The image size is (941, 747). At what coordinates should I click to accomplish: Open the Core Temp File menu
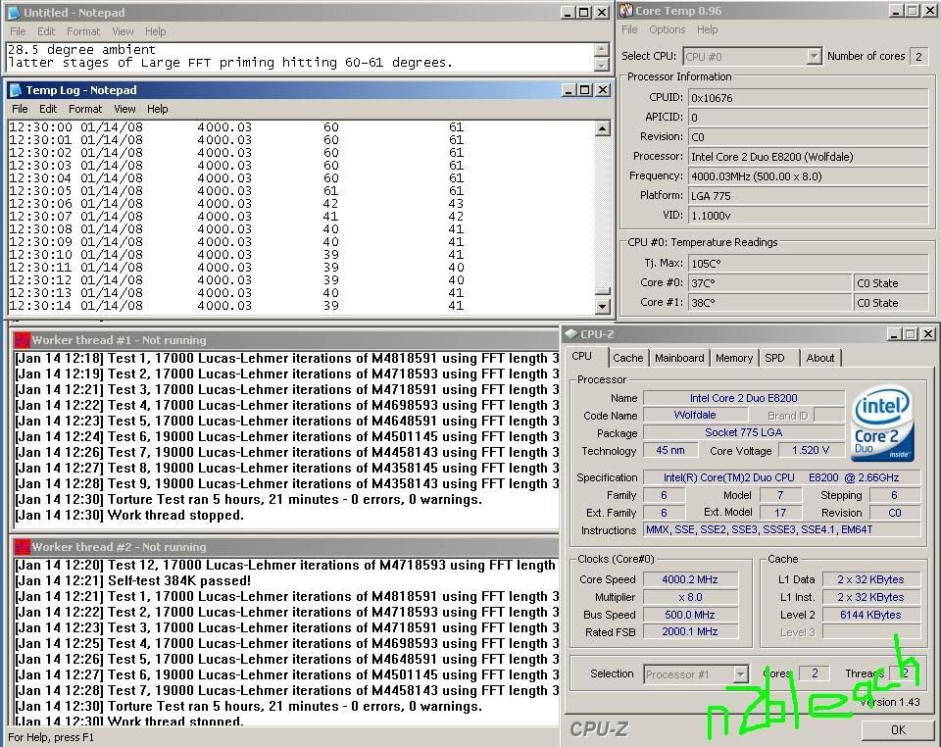(629, 29)
